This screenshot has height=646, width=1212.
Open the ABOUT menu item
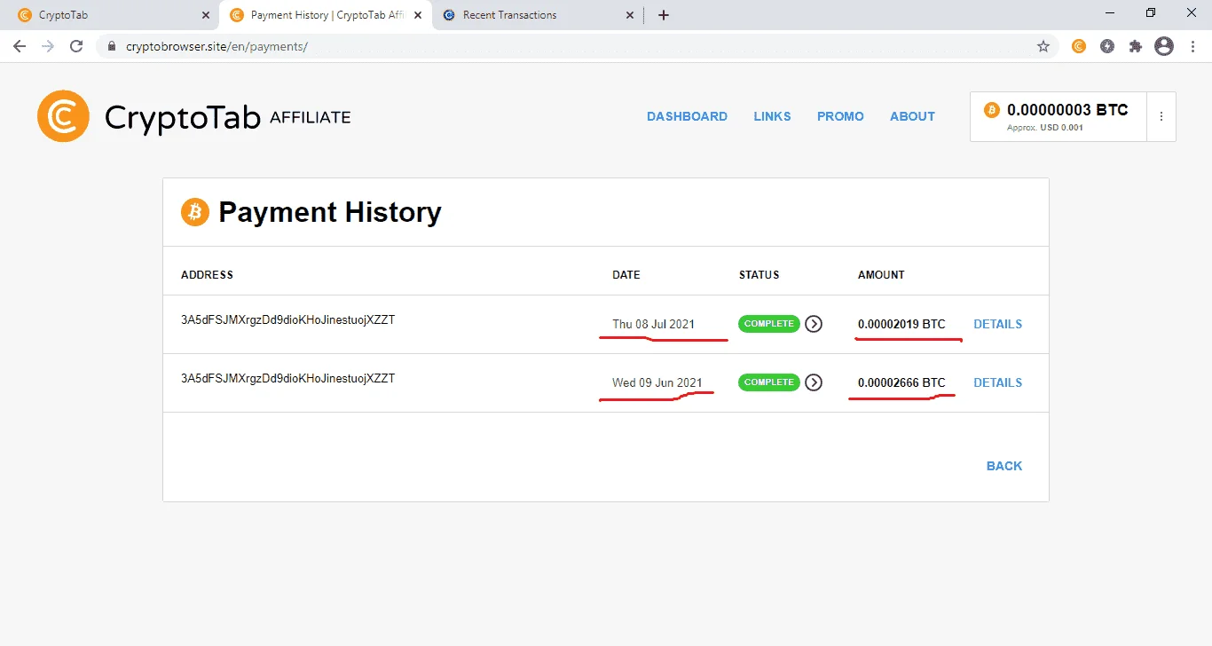click(912, 116)
